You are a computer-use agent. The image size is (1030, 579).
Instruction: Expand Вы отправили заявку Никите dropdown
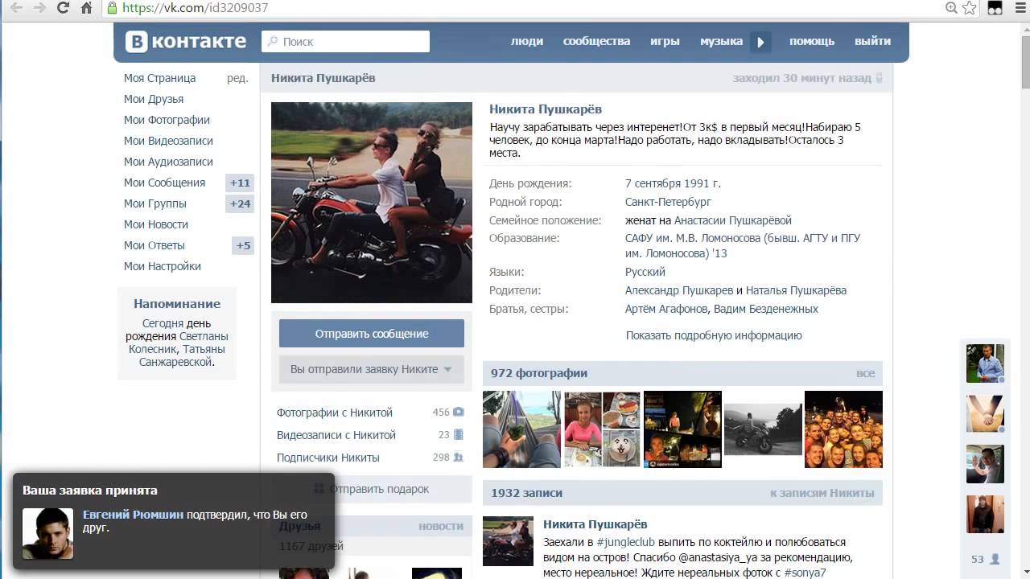[372, 369]
